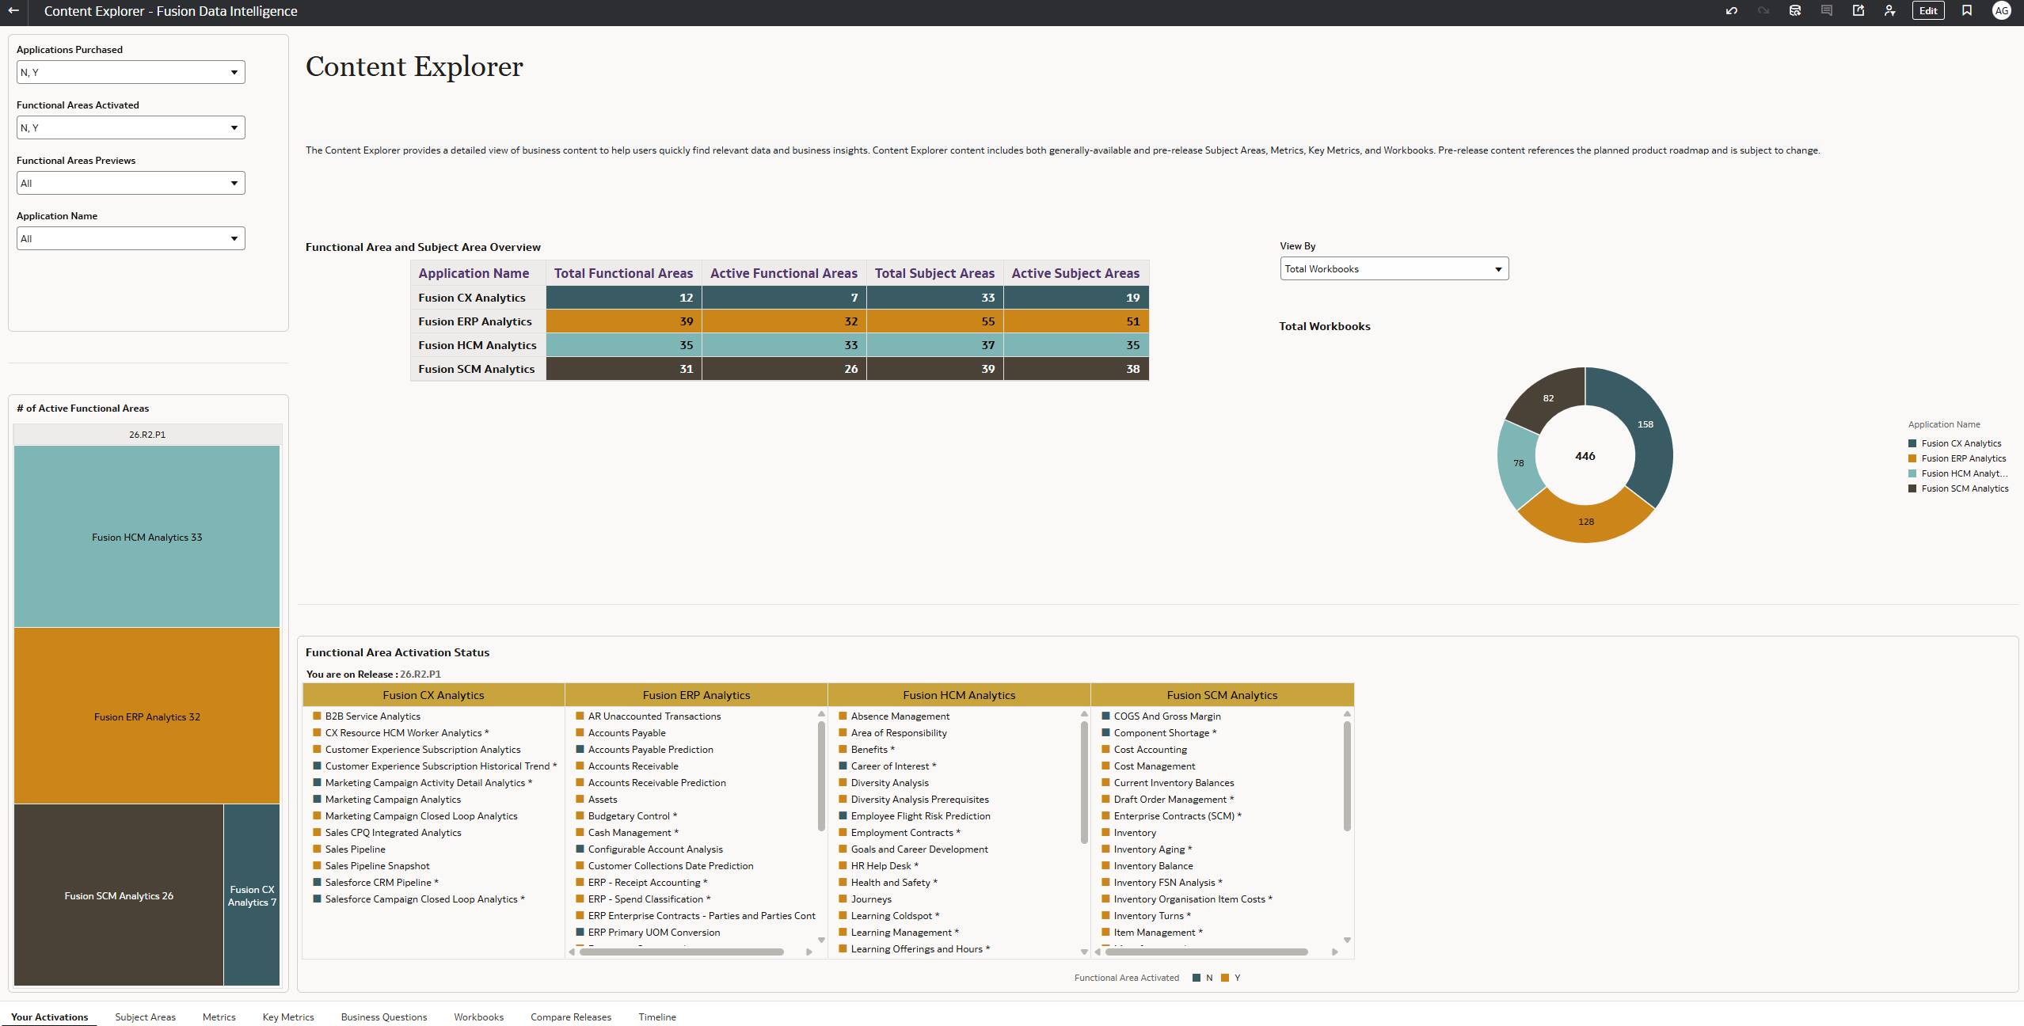Open Functional Areas Previews dropdown
The image size is (2024, 1026).
(x=131, y=183)
